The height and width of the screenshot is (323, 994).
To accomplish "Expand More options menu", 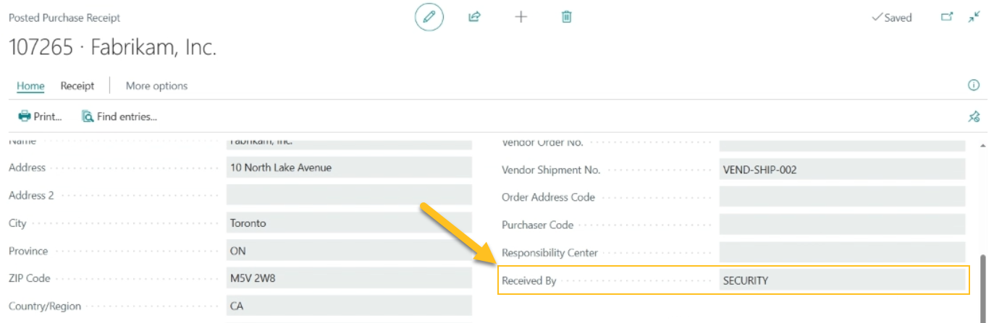I will [156, 85].
